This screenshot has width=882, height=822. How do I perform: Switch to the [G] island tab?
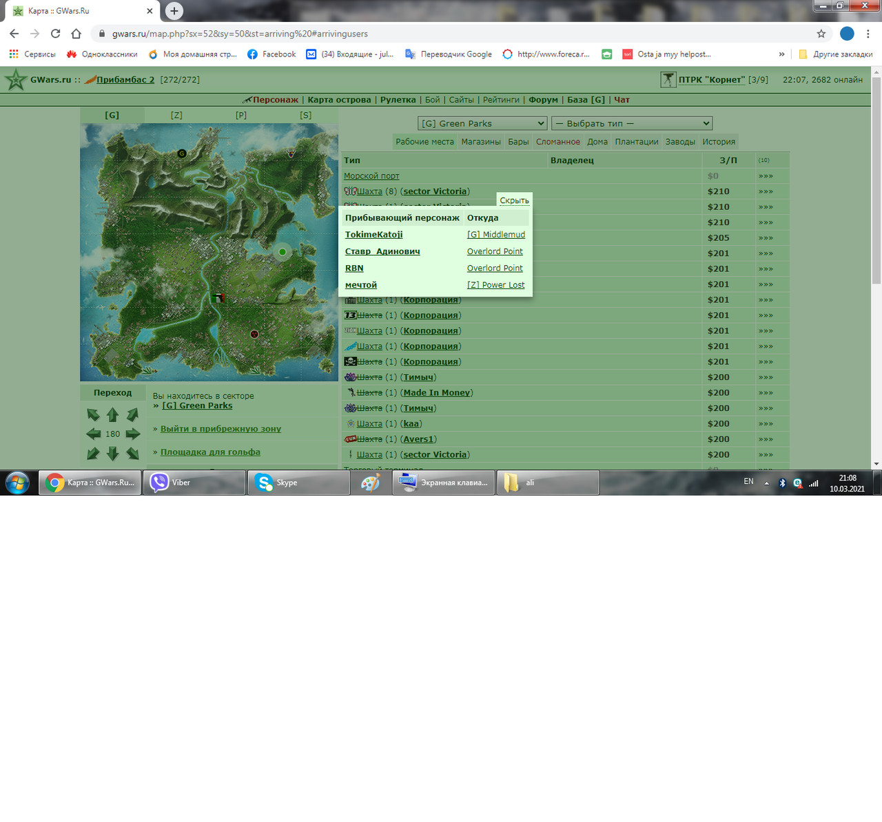112,116
